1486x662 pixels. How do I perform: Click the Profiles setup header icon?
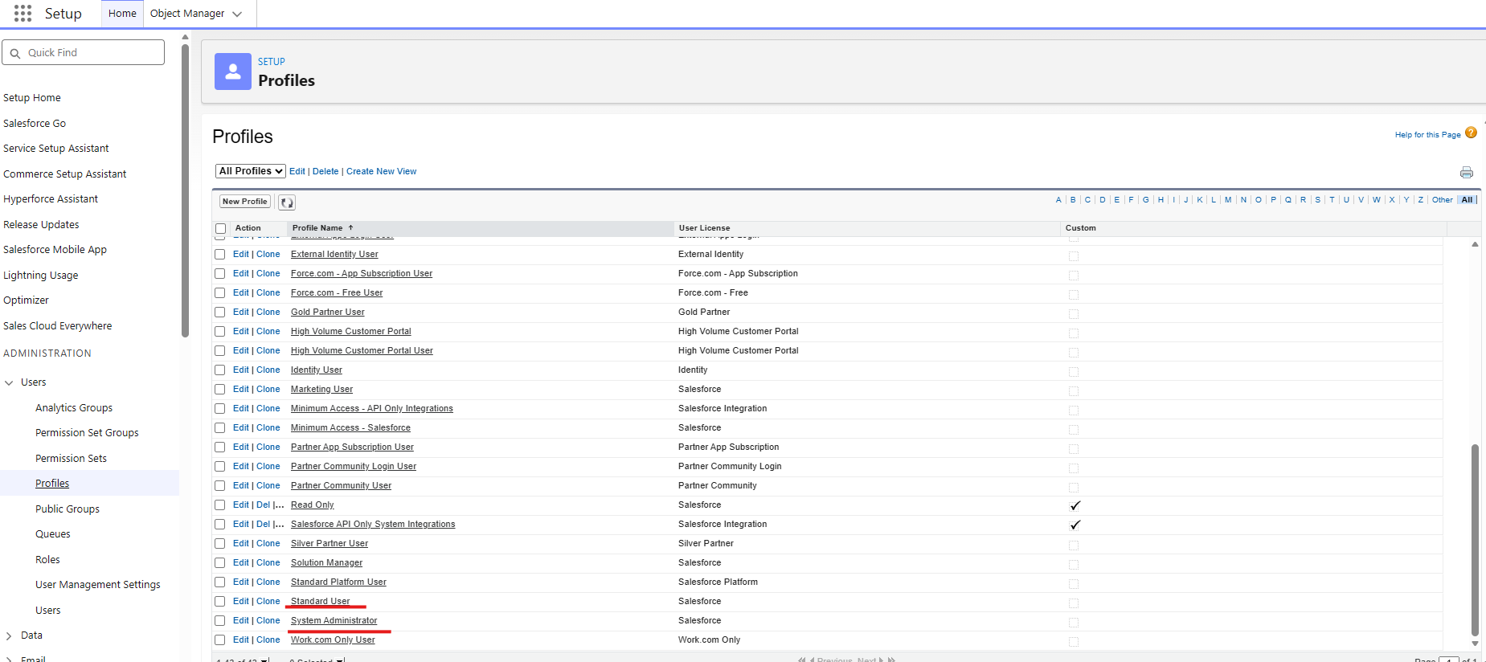(233, 72)
